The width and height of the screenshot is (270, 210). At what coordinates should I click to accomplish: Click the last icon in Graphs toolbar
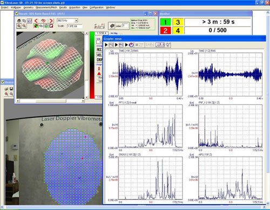coord(168,45)
